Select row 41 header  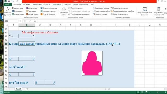click(x=6, y=67)
